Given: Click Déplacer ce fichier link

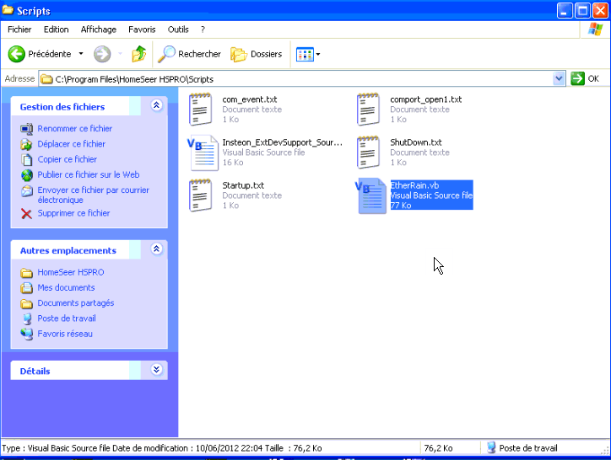Looking at the screenshot, I should [71, 144].
